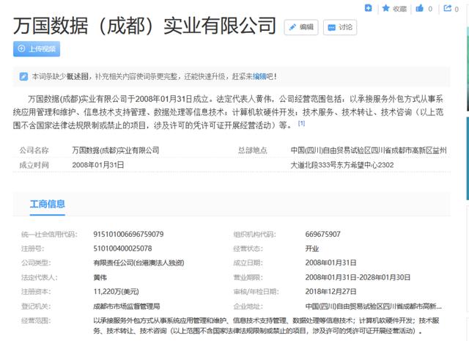Click the 公司名称 label in summary box
This screenshot has width=469, height=341.
34,150
